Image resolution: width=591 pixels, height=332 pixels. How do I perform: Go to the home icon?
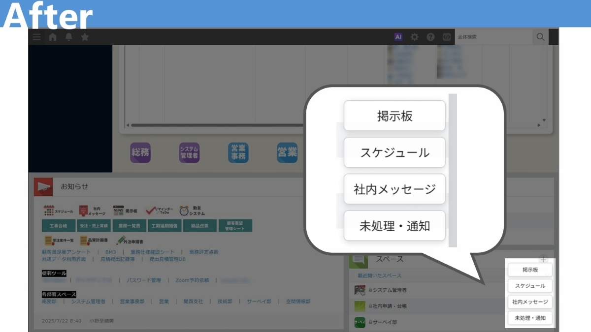click(x=53, y=37)
